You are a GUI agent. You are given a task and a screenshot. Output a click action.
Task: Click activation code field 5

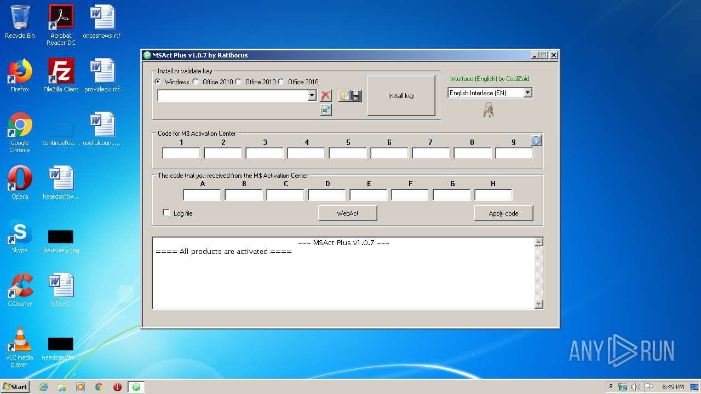coord(348,153)
